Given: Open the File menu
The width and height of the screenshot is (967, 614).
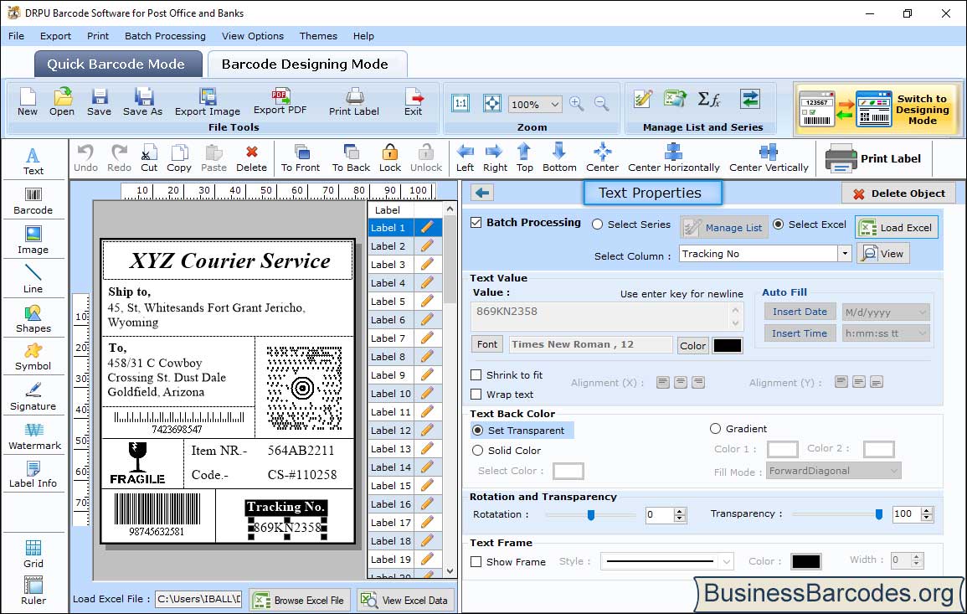Looking at the screenshot, I should tap(16, 36).
